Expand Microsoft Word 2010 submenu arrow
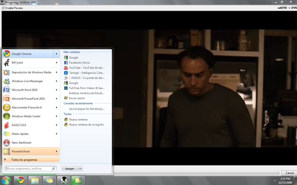The height and width of the screenshot is (185, 297). (57, 90)
